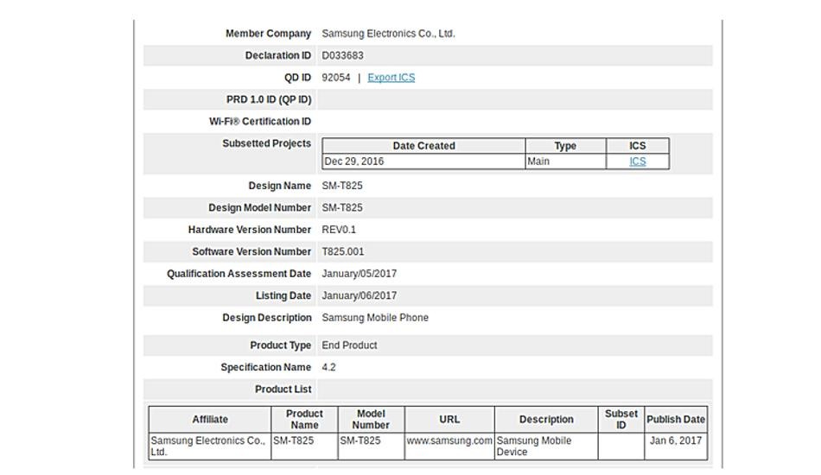The image size is (821, 475).
Task: Click the Listing Date value January/06/2017
Action: point(359,296)
